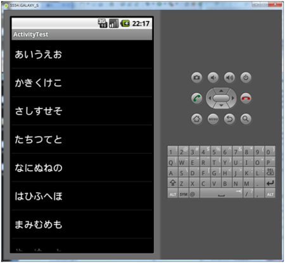
Task: Click the D-pad right arrow
Action: (x=232, y=98)
